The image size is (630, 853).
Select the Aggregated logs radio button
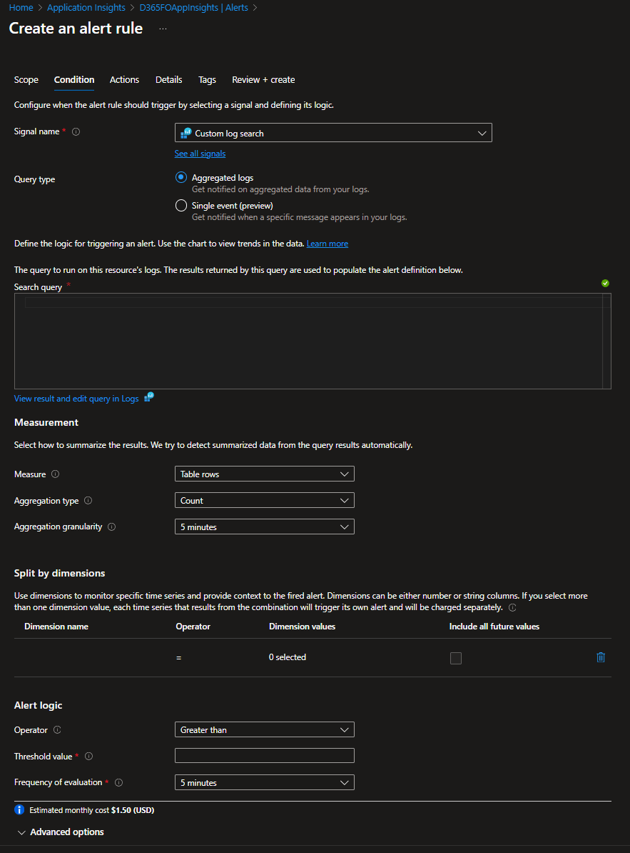(181, 178)
